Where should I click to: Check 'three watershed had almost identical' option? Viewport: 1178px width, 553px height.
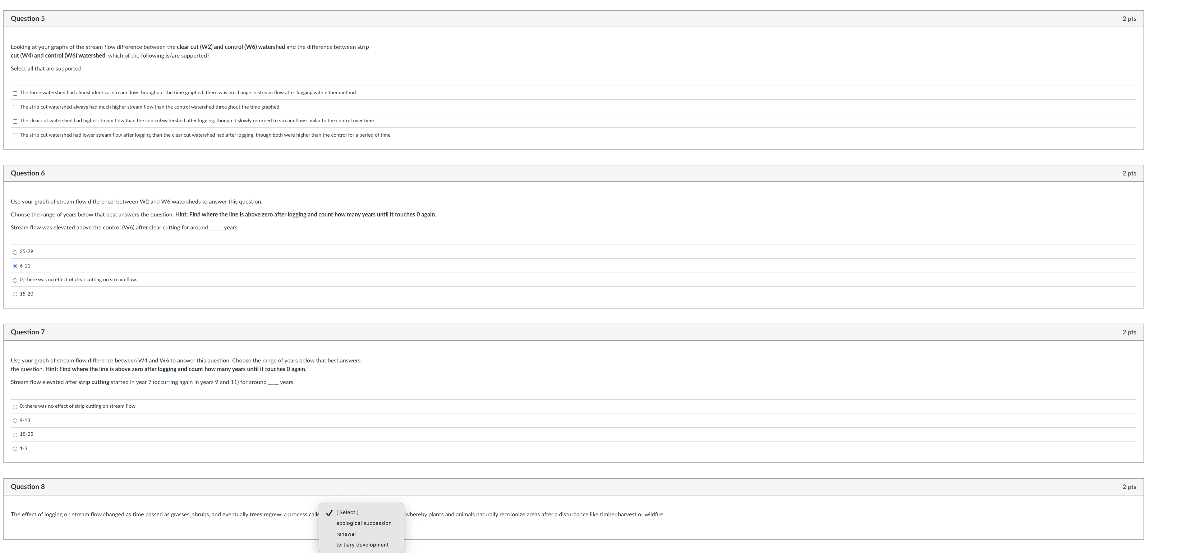[x=15, y=93]
